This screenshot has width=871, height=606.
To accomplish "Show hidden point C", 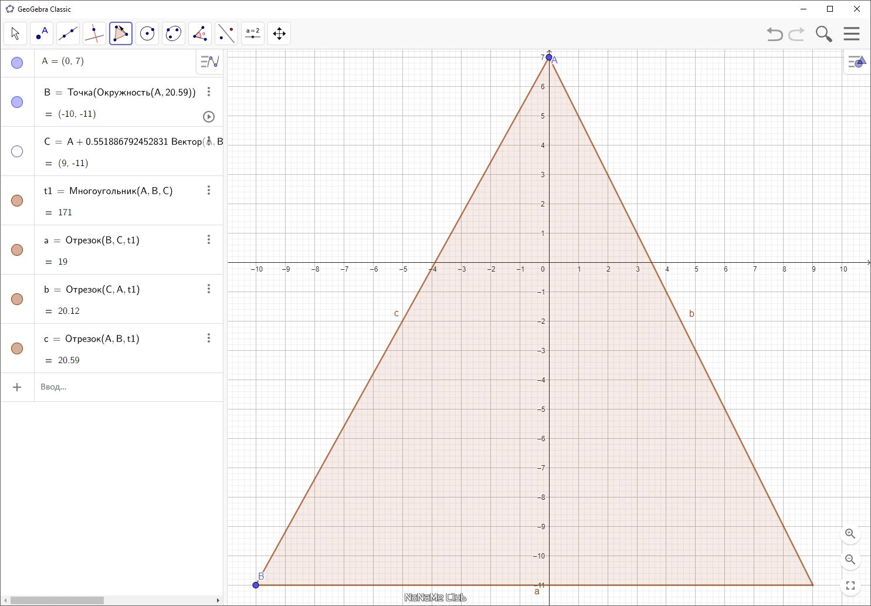I will coord(17,151).
